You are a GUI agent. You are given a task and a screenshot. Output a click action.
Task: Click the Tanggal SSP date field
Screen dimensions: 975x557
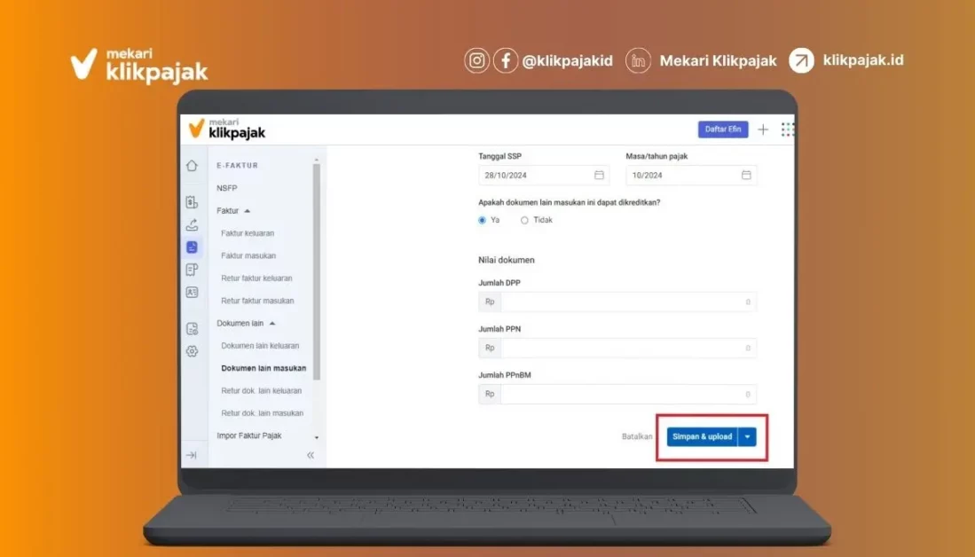coord(544,176)
